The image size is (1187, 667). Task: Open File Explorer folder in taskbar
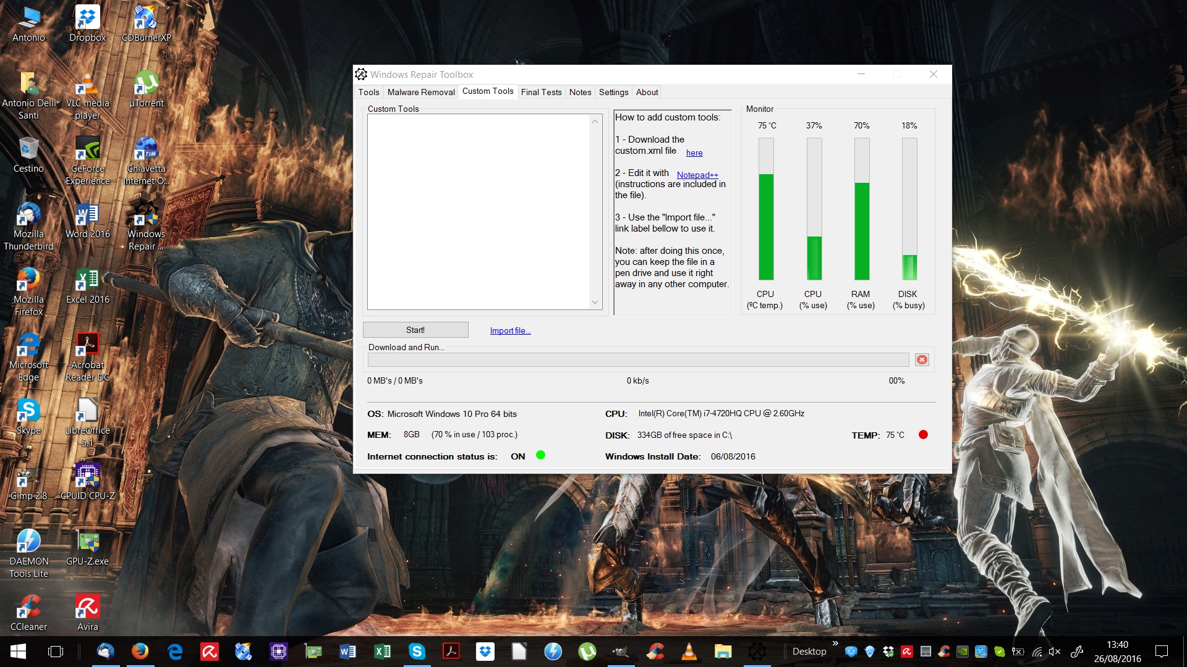(723, 651)
